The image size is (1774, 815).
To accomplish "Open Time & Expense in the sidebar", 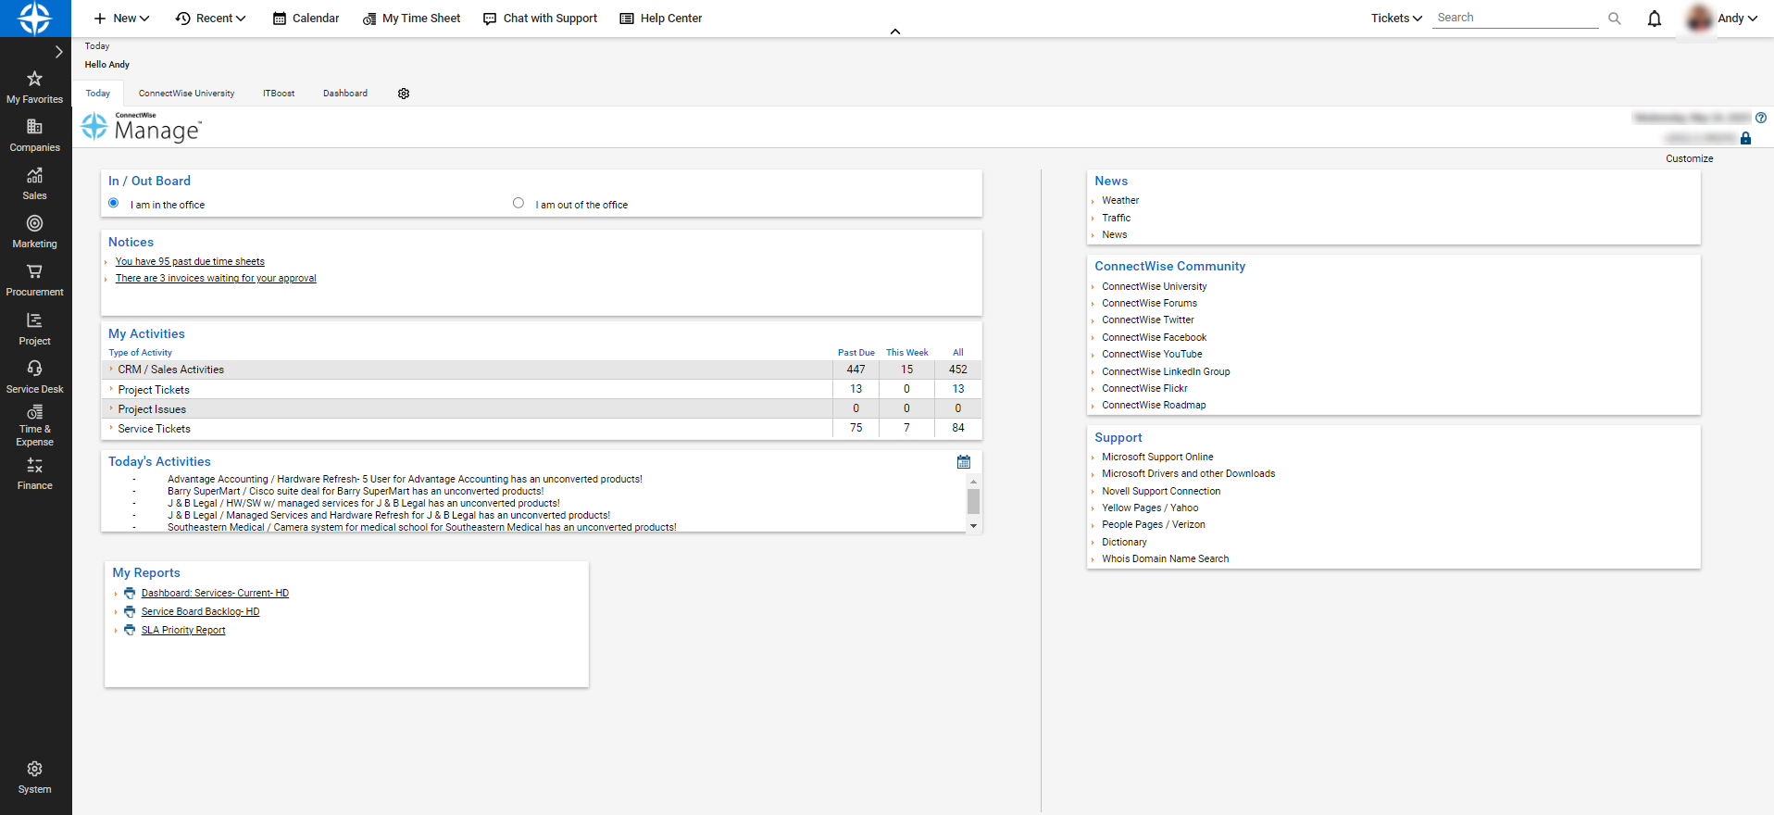I will 34,413.
